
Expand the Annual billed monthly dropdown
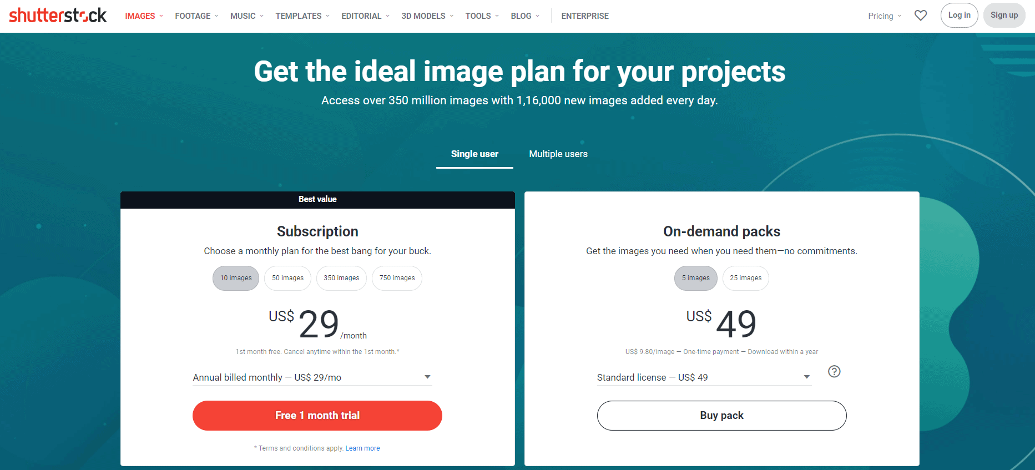[312, 377]
